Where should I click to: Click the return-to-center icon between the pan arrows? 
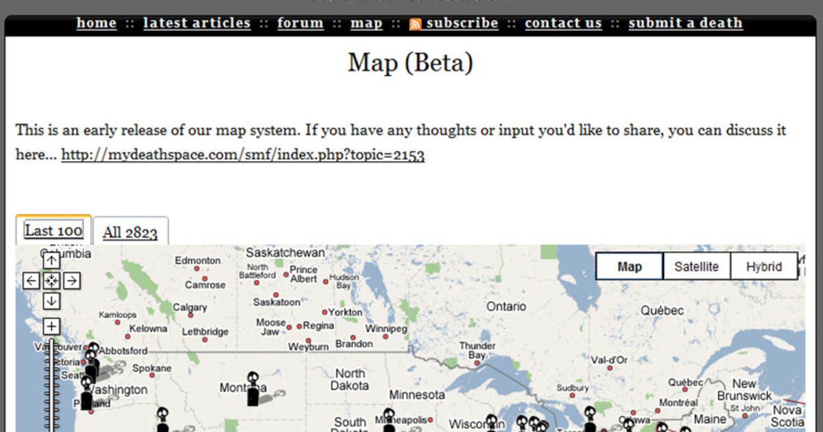coord(51,280)
